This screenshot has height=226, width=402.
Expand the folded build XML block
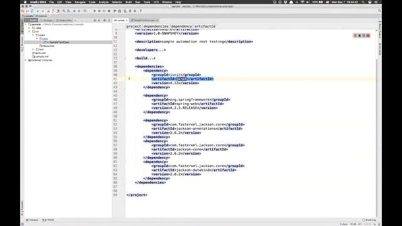pos(145,58)
